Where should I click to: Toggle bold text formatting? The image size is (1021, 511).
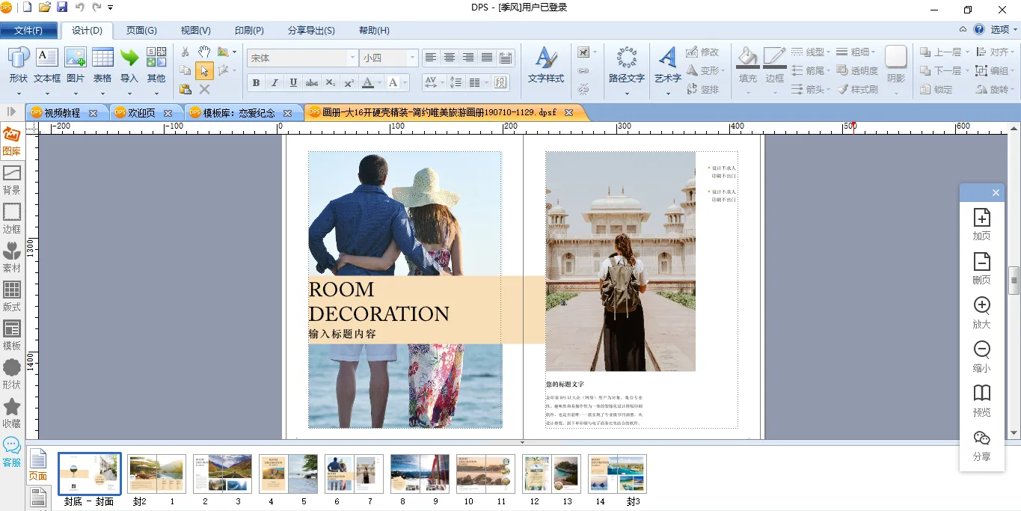click(256, 82)
